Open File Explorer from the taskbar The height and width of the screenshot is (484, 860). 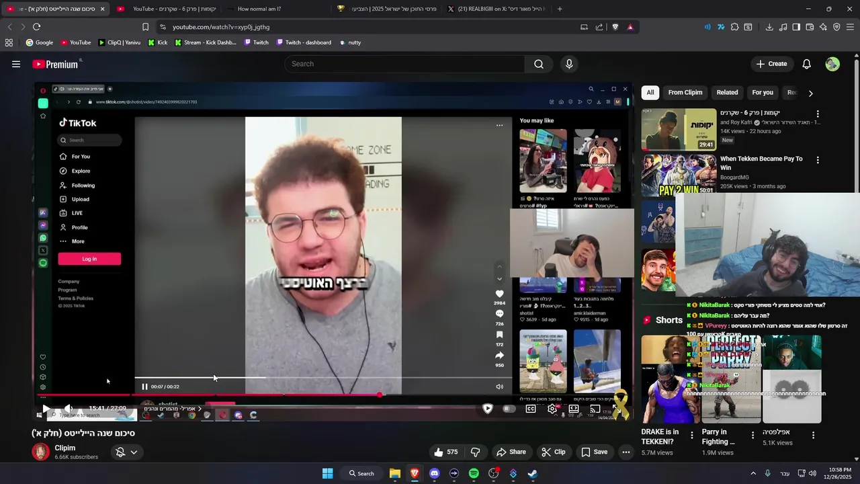pos(395,473)
